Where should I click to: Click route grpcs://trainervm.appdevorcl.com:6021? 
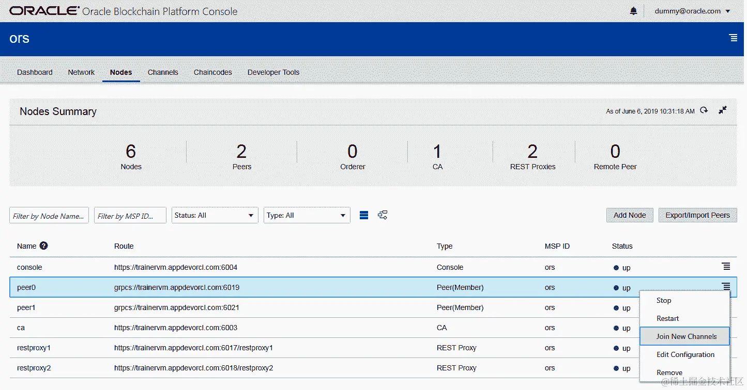pyautogui.click(x=177, y=307)
